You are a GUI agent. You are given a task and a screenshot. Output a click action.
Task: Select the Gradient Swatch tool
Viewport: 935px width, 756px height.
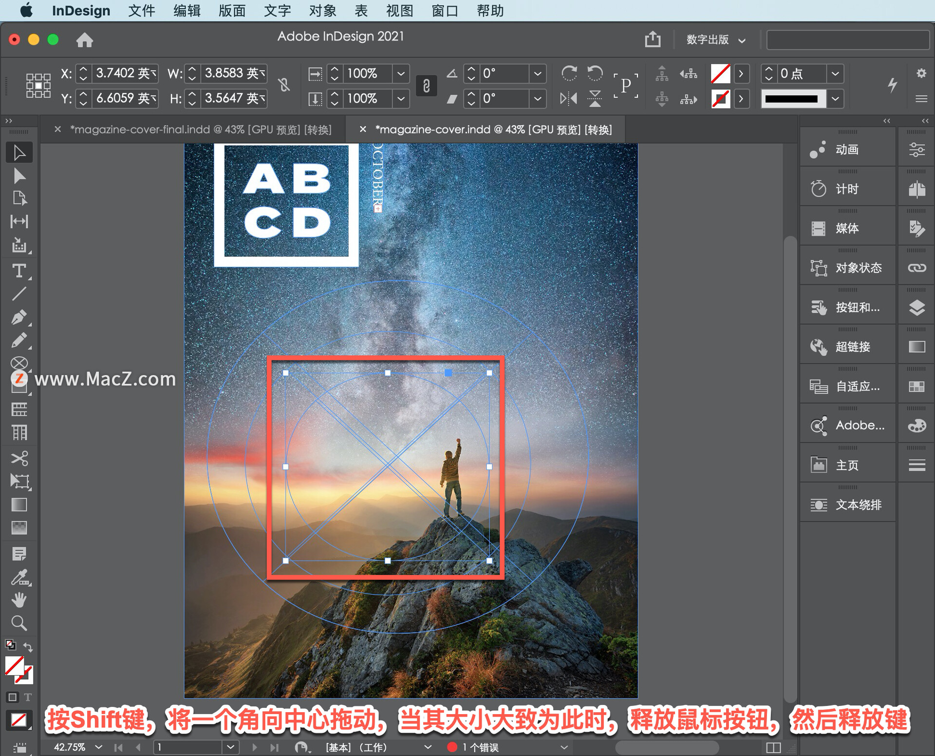pos(19,505)
